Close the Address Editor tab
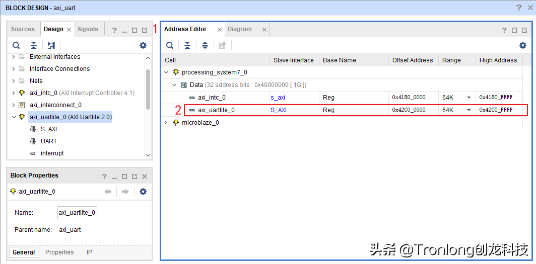The width and height of the screenshot is (536, 264). [220, 30]
